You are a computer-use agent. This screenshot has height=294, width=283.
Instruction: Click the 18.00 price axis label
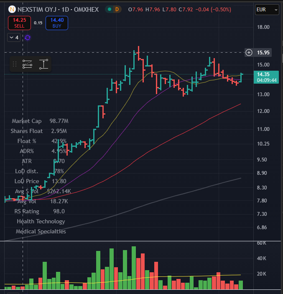pyautogui.click(x=263, y=27)
